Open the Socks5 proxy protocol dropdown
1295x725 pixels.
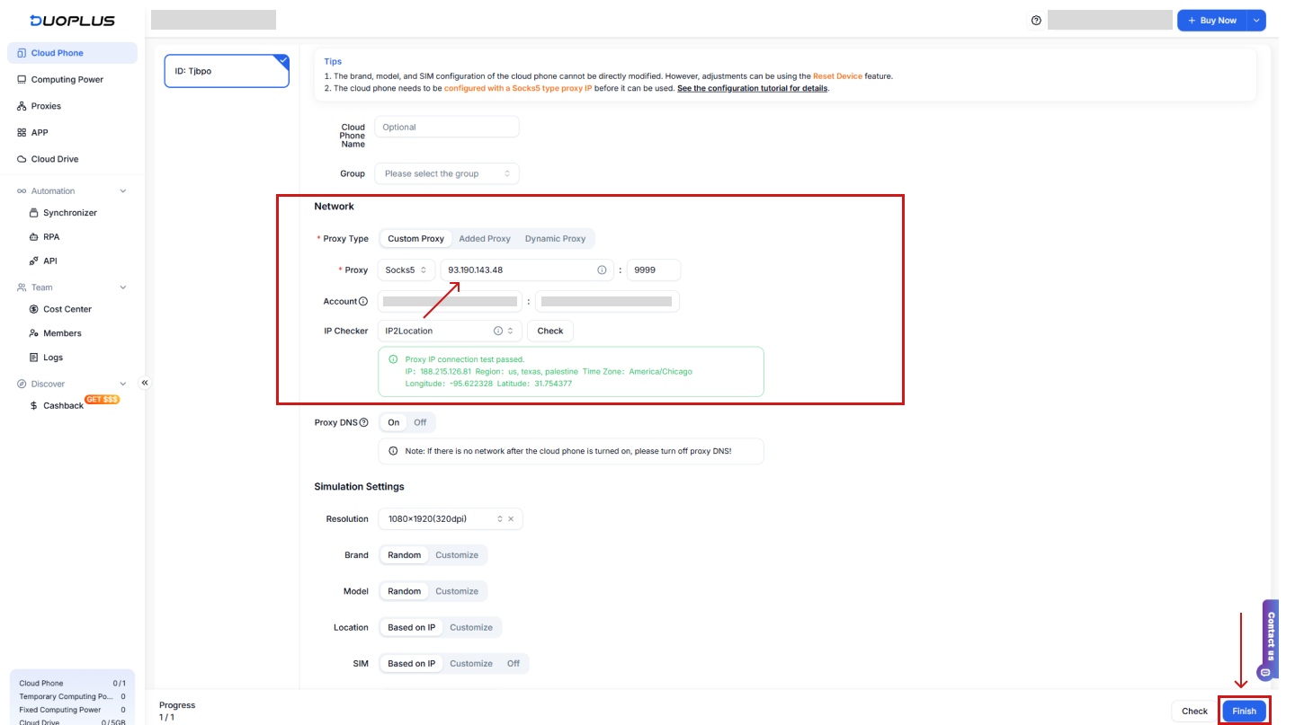tap(406, 270)
